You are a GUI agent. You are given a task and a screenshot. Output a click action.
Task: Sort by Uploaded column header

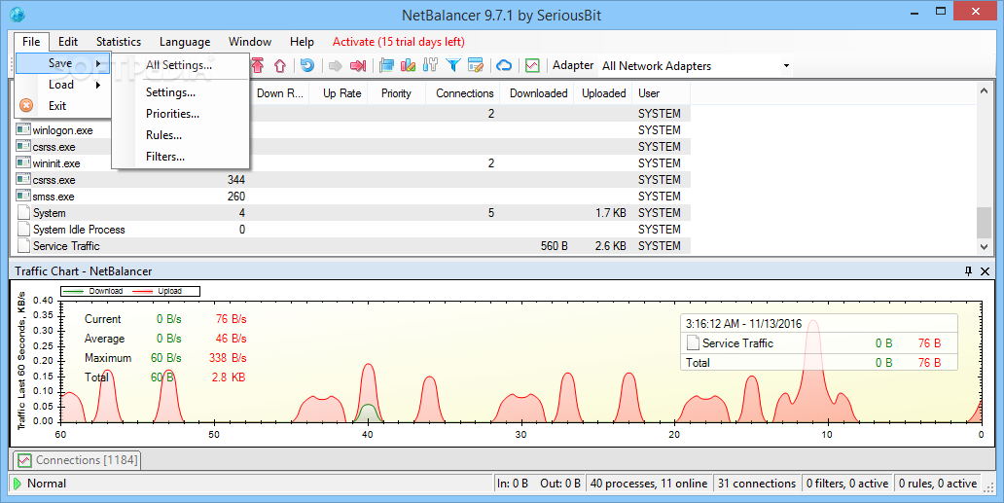pos(604,92)
